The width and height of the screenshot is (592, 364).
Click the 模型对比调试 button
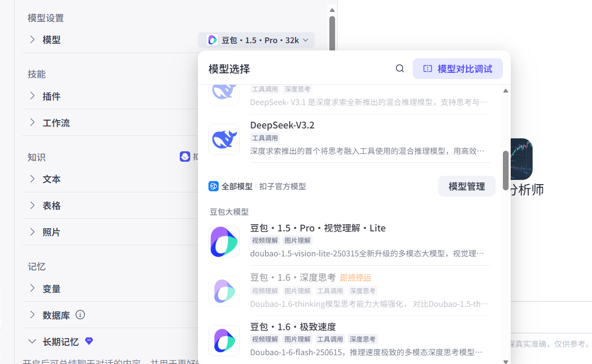click(x=458, y=69)
